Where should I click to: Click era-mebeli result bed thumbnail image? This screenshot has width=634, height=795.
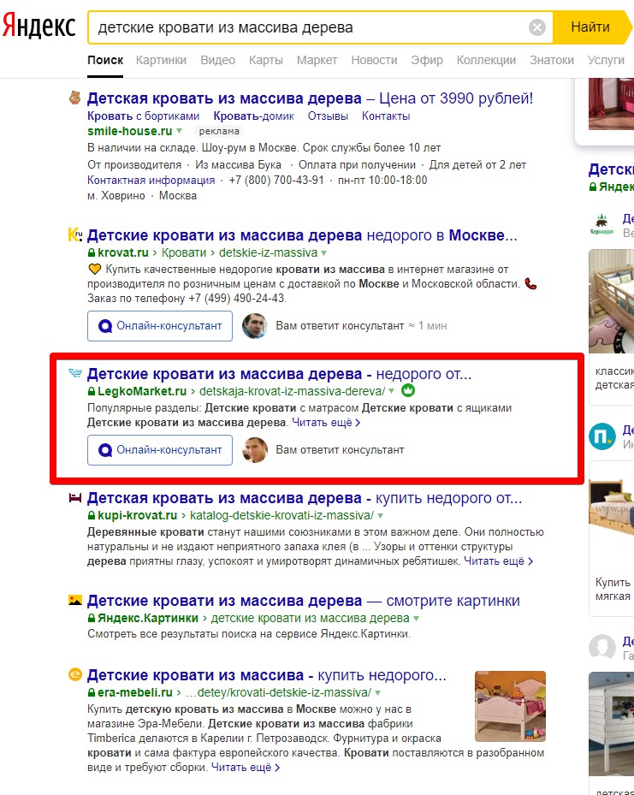coord(510,706)
